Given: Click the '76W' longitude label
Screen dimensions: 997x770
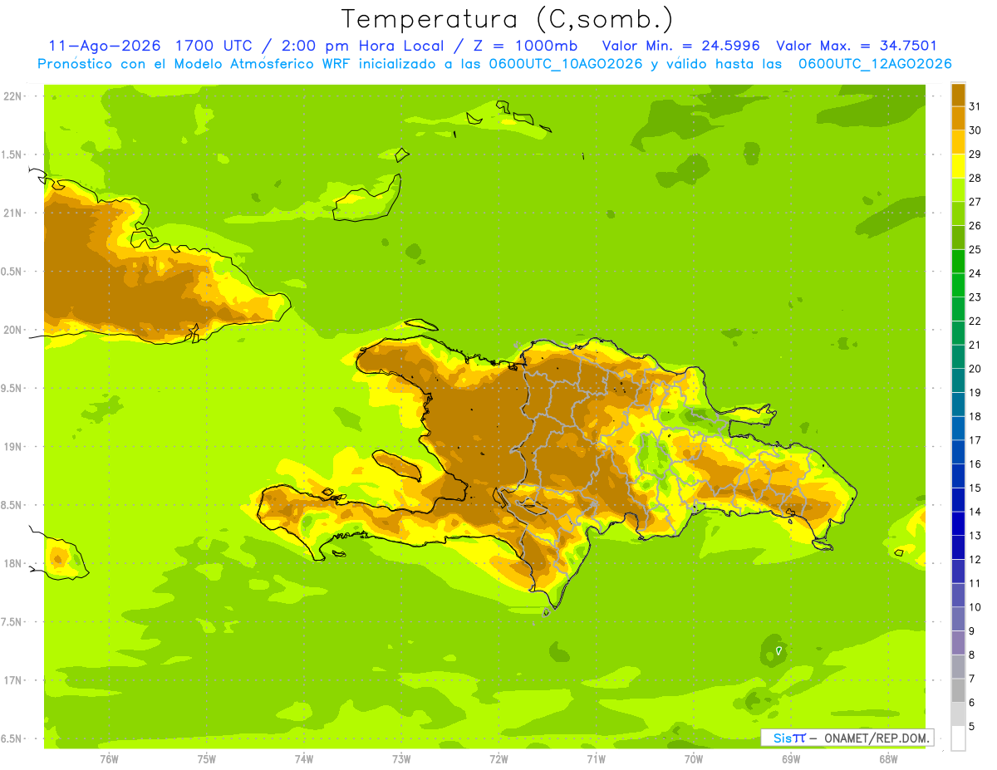Looking at the screenshot, I should click(109, 758).
